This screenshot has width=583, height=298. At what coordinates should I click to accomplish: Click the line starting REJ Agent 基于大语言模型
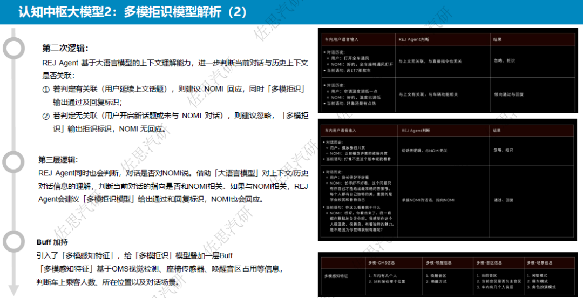point(175,63)
